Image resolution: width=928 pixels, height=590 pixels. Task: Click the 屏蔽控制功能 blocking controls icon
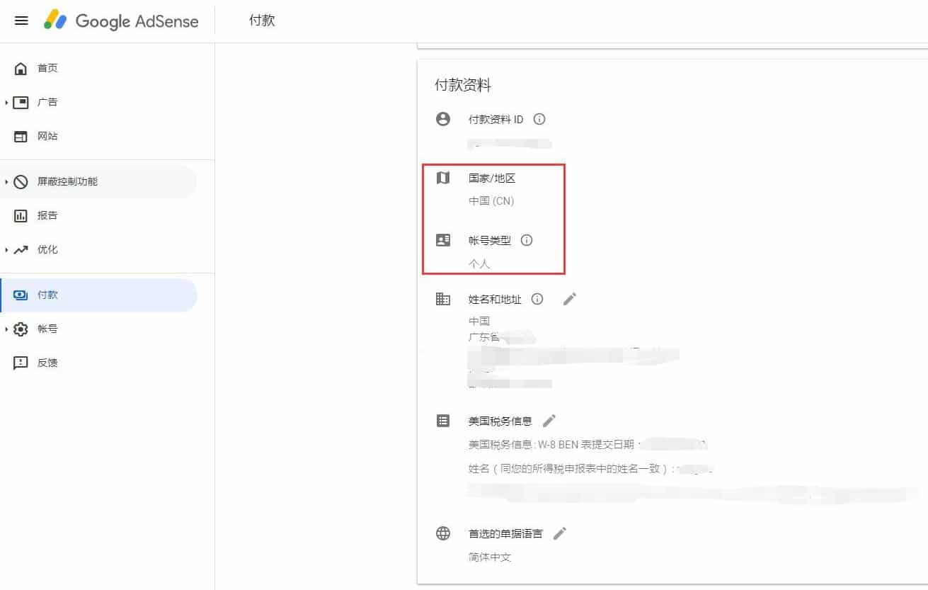pos(21,181)
